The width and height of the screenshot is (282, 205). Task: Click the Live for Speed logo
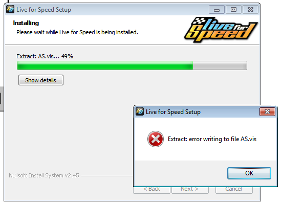pos(221,30)
